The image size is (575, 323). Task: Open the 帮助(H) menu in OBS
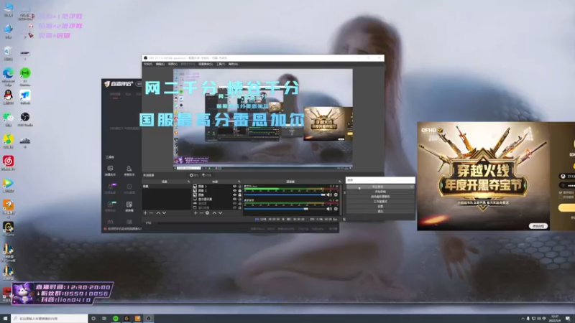233,64
